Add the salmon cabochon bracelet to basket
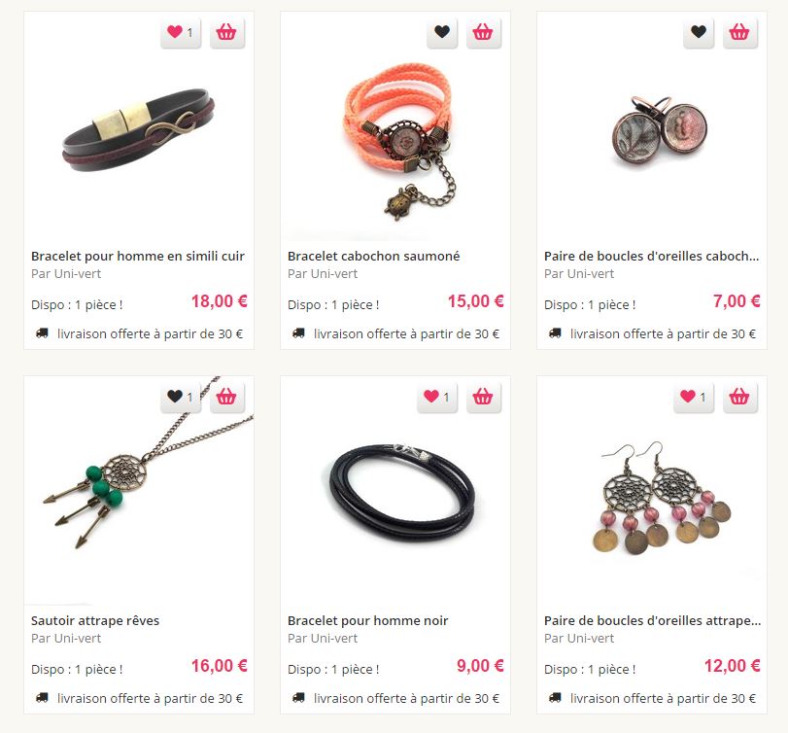The image size is (788, 733). [484, 33]
